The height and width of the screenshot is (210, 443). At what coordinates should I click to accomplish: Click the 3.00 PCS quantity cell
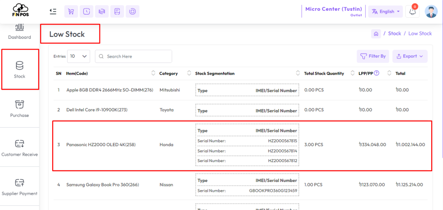314,145
